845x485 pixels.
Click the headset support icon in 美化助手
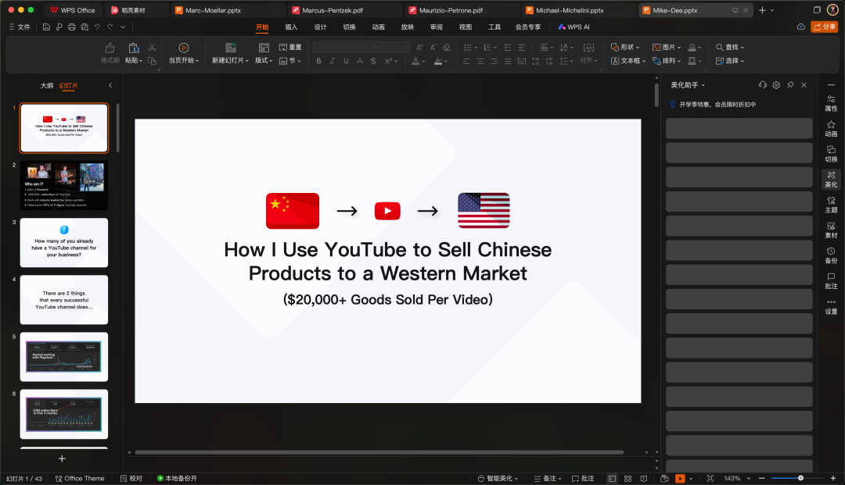pos(762,85)
